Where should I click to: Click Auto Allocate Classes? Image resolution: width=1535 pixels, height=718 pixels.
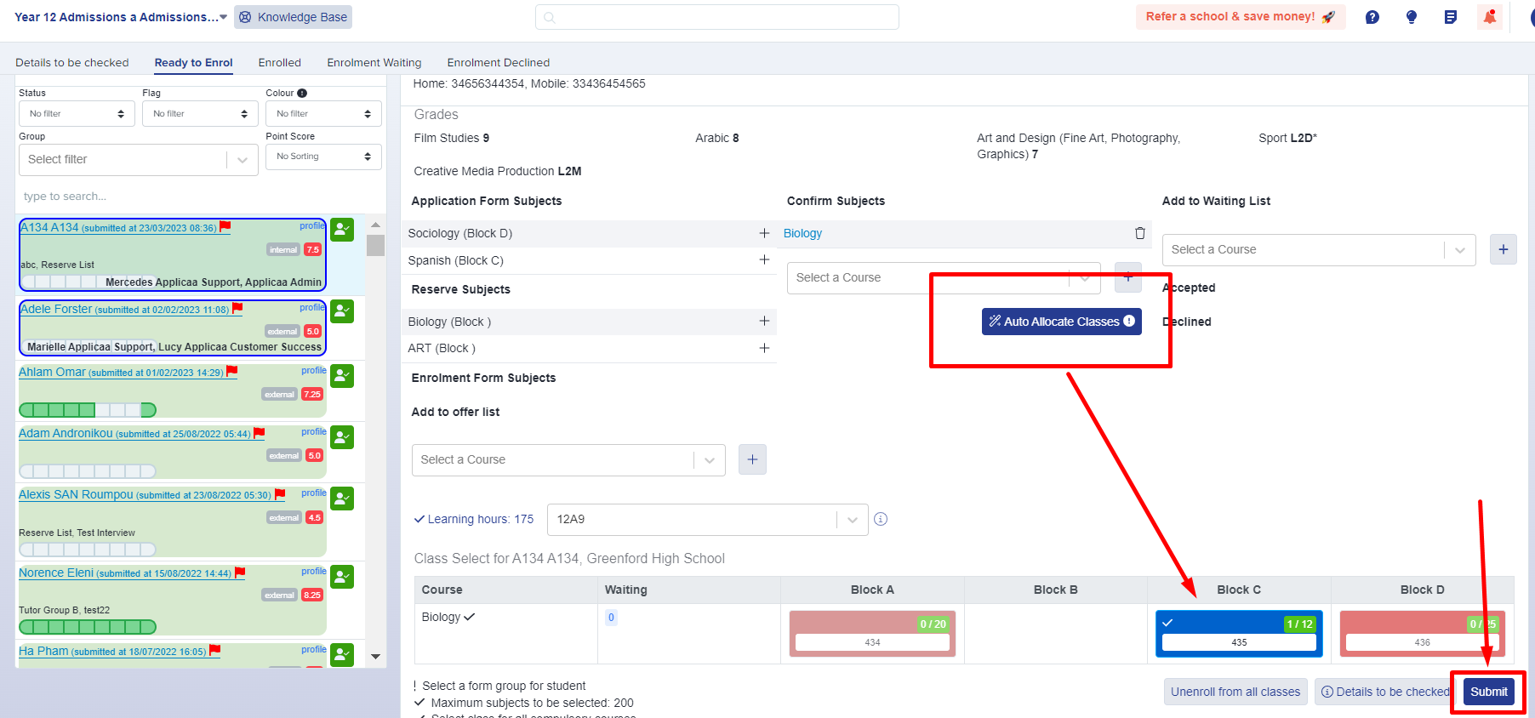[1062, 322]
